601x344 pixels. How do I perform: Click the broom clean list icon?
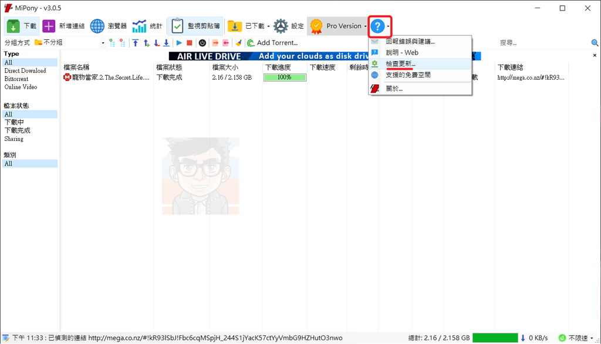(x=238, y=43)
